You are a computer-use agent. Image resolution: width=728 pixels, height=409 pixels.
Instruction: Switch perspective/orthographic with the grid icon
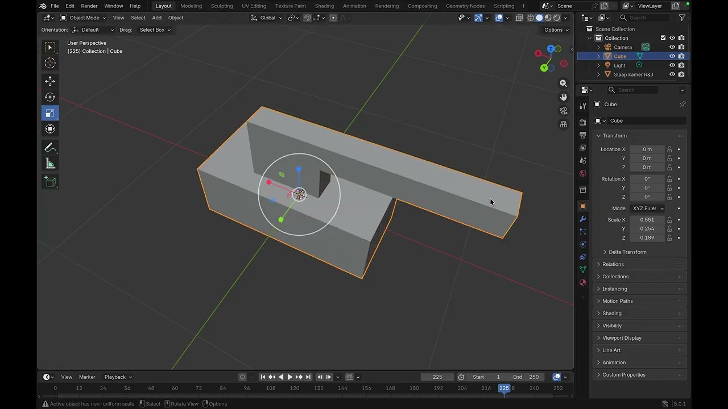(564, 124)
